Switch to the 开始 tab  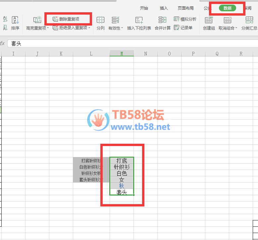coord(144,8)
